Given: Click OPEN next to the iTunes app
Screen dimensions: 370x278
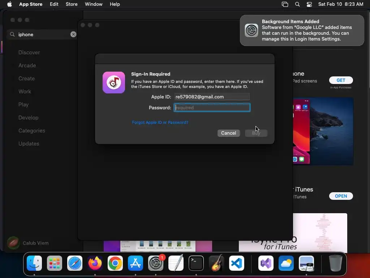Looking at the screenshot, I should 341,196.
